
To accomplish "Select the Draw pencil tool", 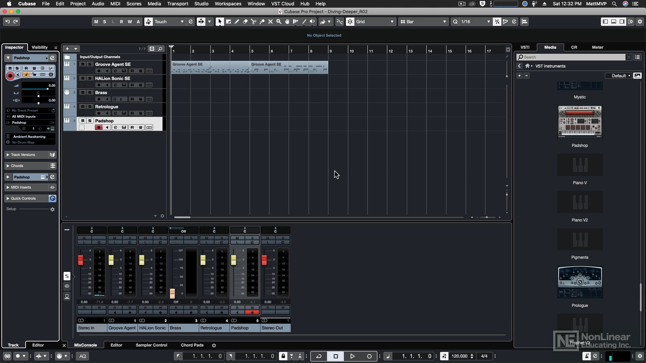I will (237, 22).
